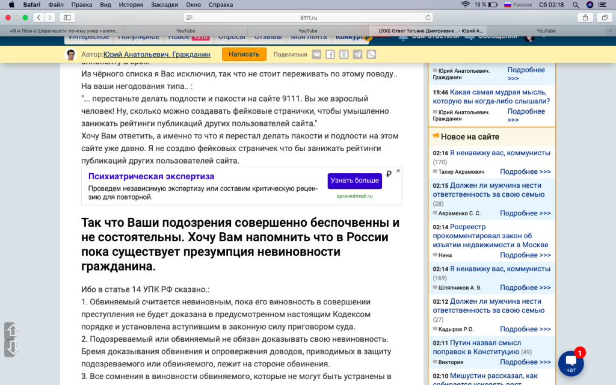Reload the page in the address bar
The image size is (616, 385).
pos(428,17)
